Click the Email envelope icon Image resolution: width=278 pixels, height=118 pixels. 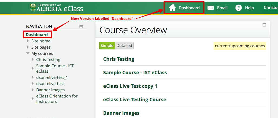click(x=211, y=8)
